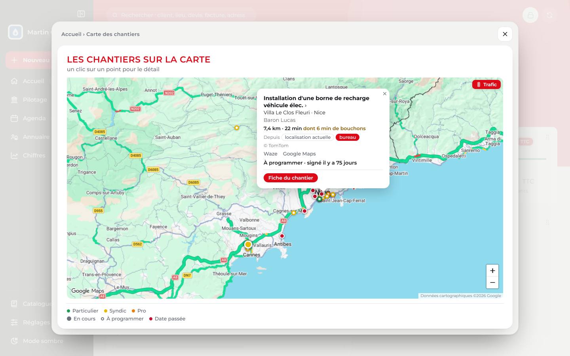Click the Syndic legend entry
This screenshot has height=356, width=570.
[115, 311]
